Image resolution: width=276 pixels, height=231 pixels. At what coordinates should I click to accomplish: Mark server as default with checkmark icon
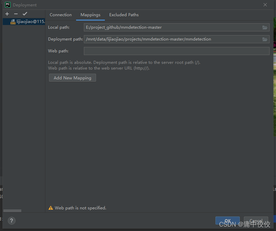tap(25, 14)
